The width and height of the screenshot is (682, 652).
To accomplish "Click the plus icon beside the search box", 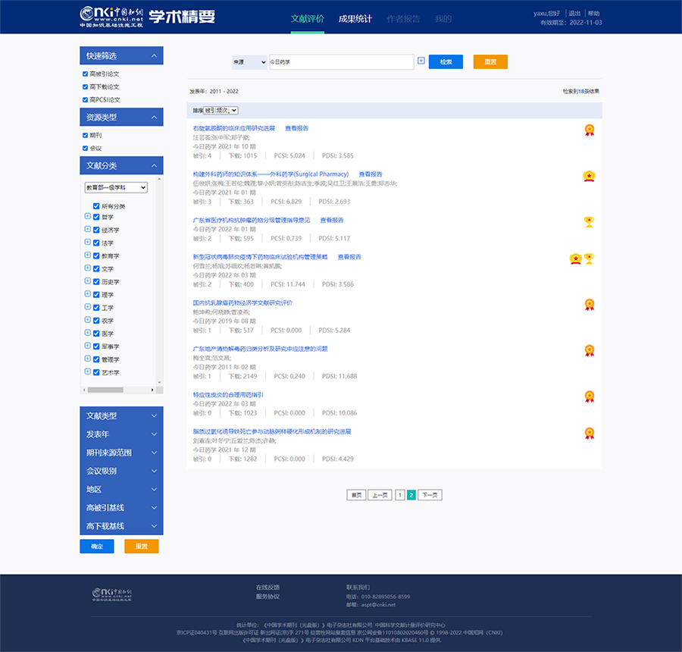I will point(421,61).
